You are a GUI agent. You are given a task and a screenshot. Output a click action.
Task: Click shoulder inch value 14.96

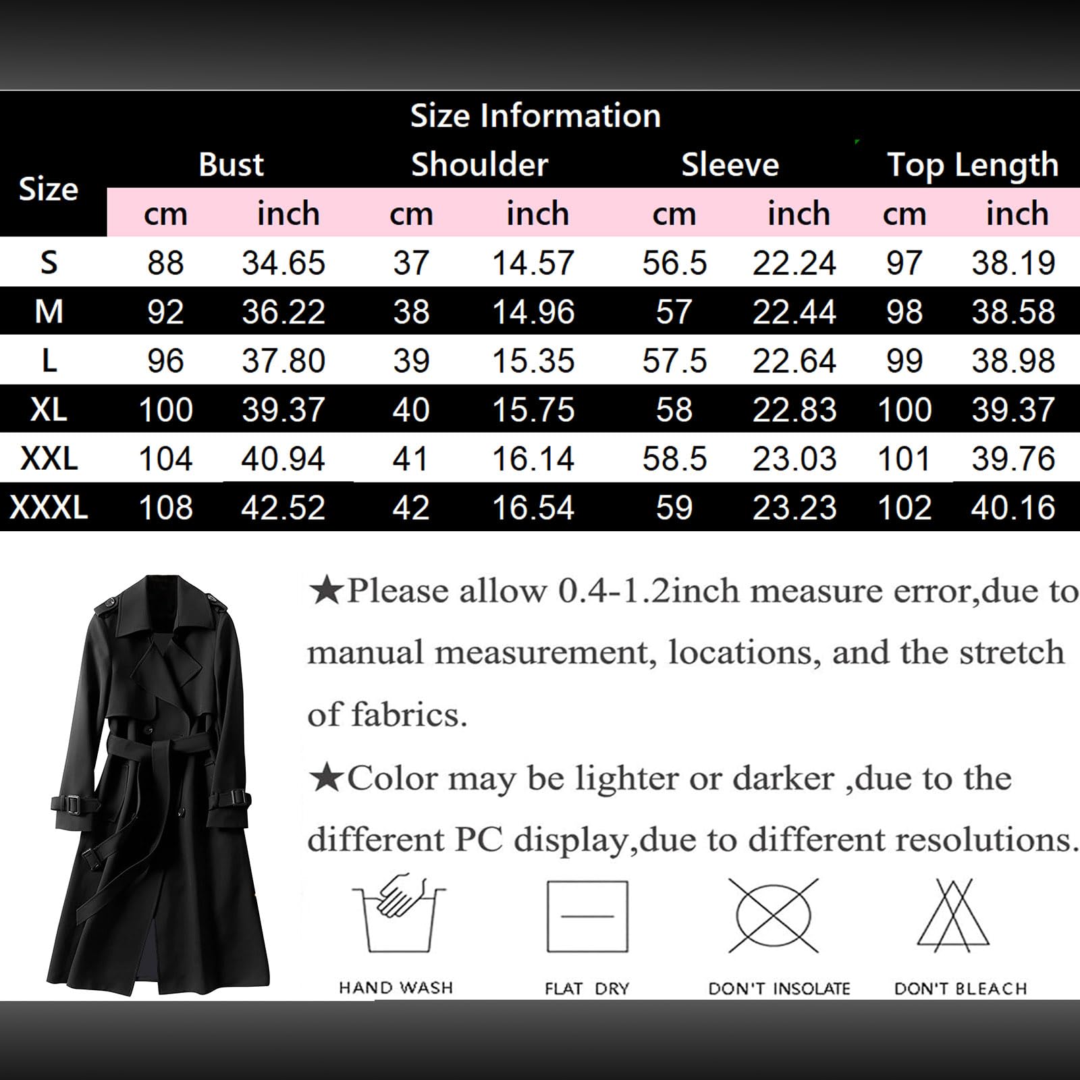533,312
